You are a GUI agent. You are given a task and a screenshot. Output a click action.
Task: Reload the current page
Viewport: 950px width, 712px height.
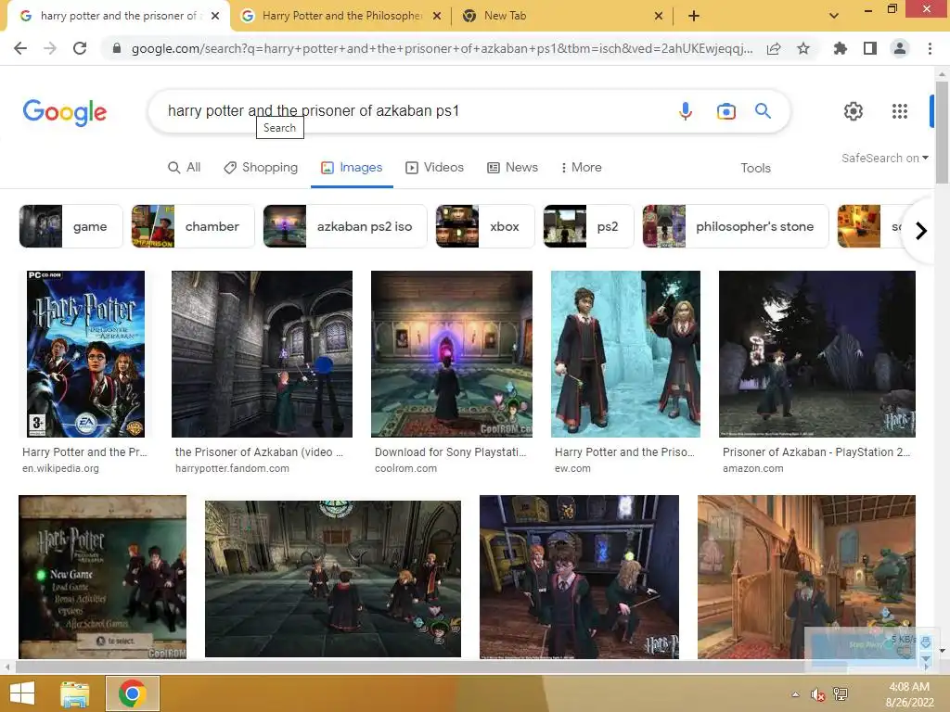pos(80,48)
